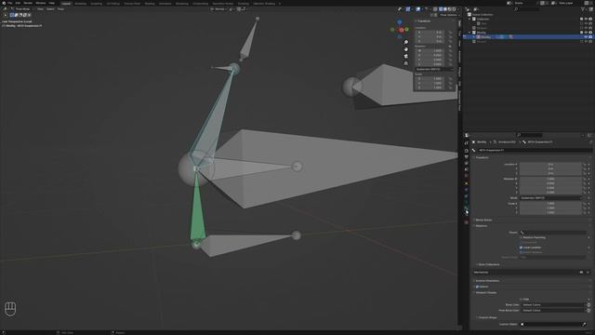The image size is (595, 335).
Task: Open the Texture properties tab
Action: click(x=467, y=222)
